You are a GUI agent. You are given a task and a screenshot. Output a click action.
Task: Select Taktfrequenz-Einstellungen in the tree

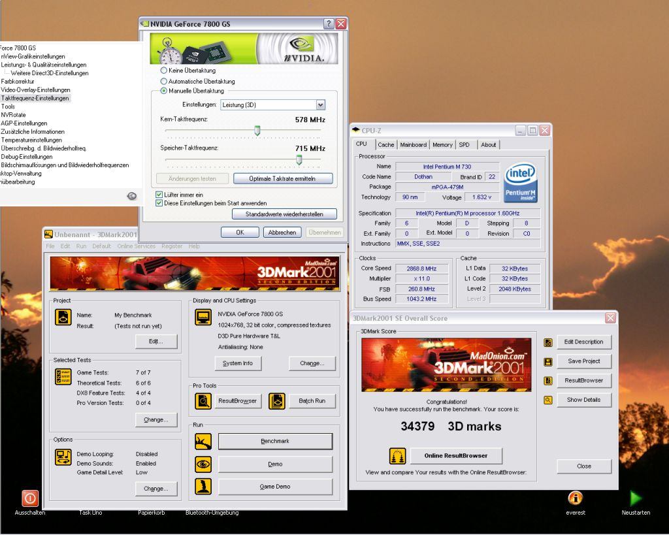(x=35, y=98)
